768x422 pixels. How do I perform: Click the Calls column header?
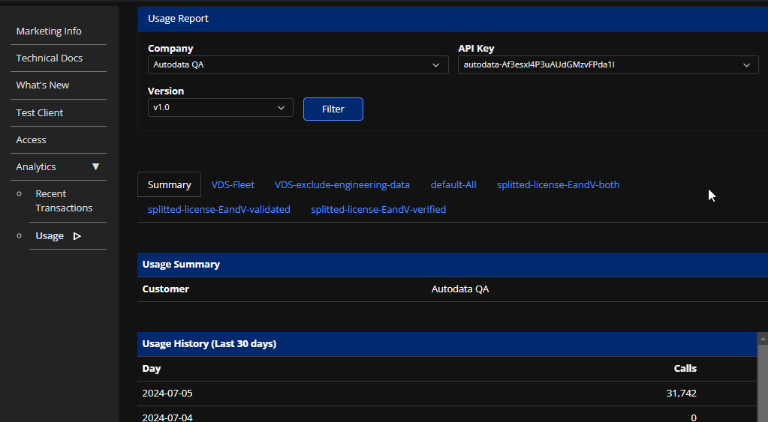685,369
